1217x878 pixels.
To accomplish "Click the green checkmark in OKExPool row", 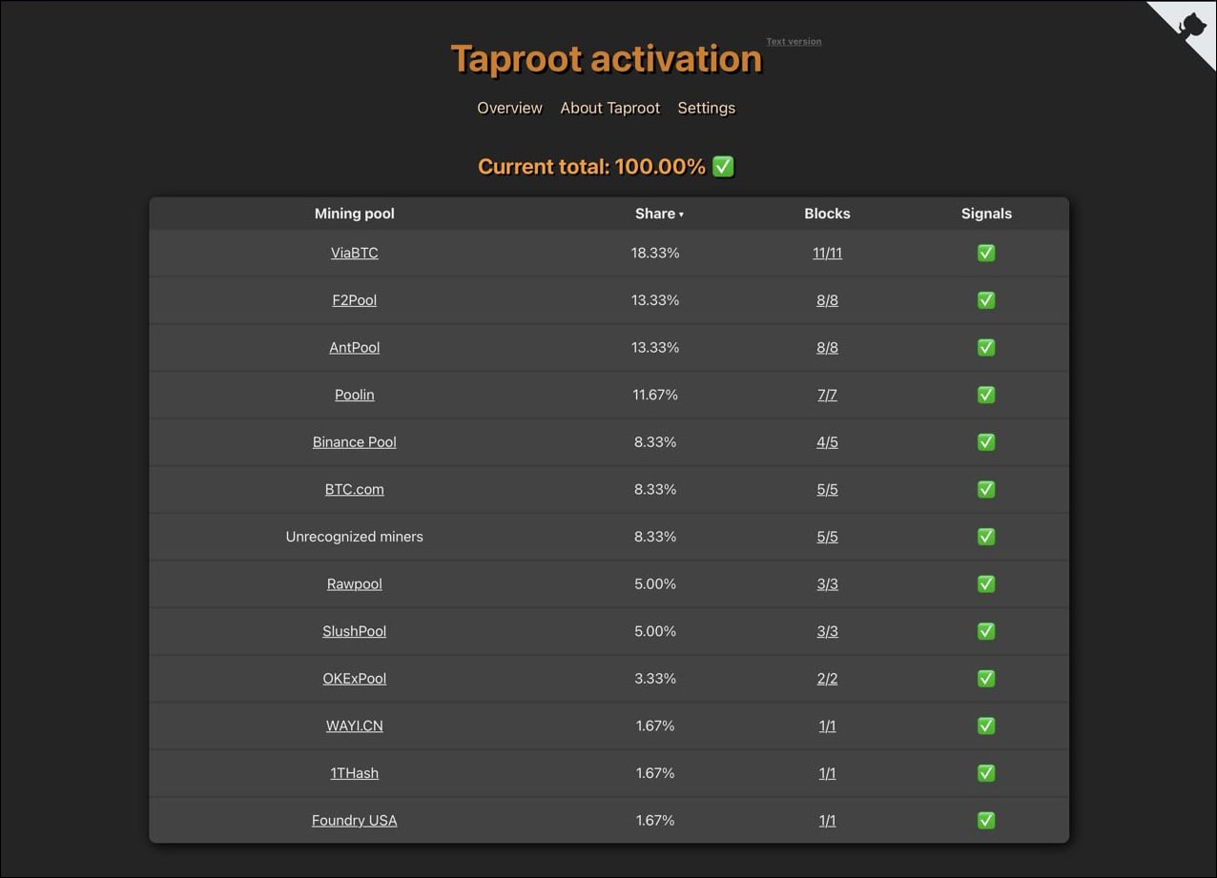I will pyautogui.click(x=986, y=679).
